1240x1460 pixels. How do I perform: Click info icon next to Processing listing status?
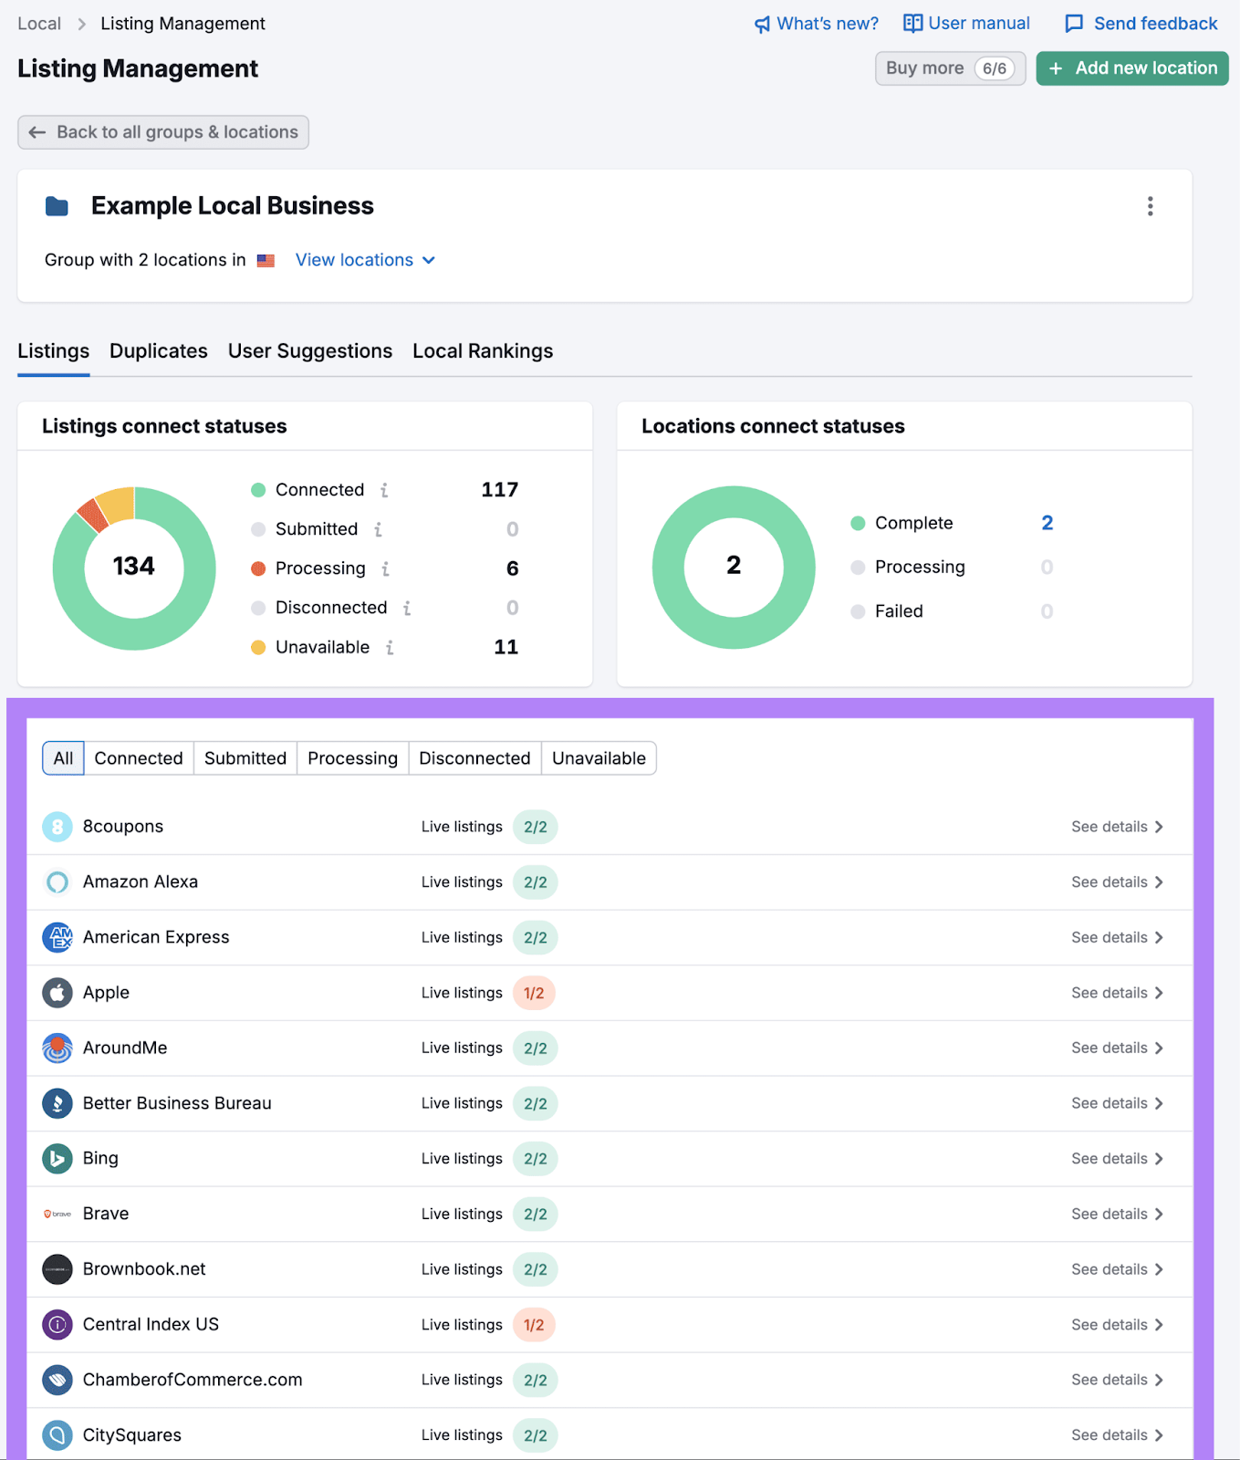[x=385, y=568]
